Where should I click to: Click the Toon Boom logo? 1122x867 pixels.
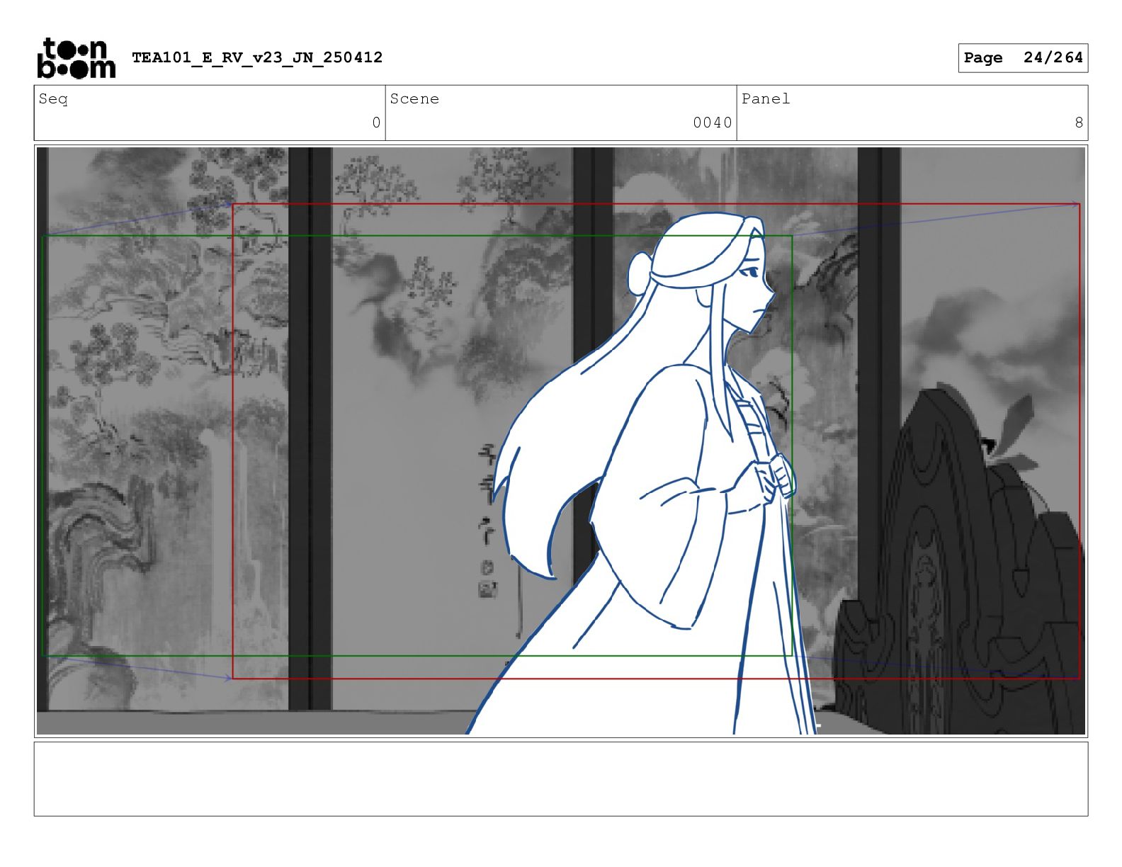click(x=76, y=57)
